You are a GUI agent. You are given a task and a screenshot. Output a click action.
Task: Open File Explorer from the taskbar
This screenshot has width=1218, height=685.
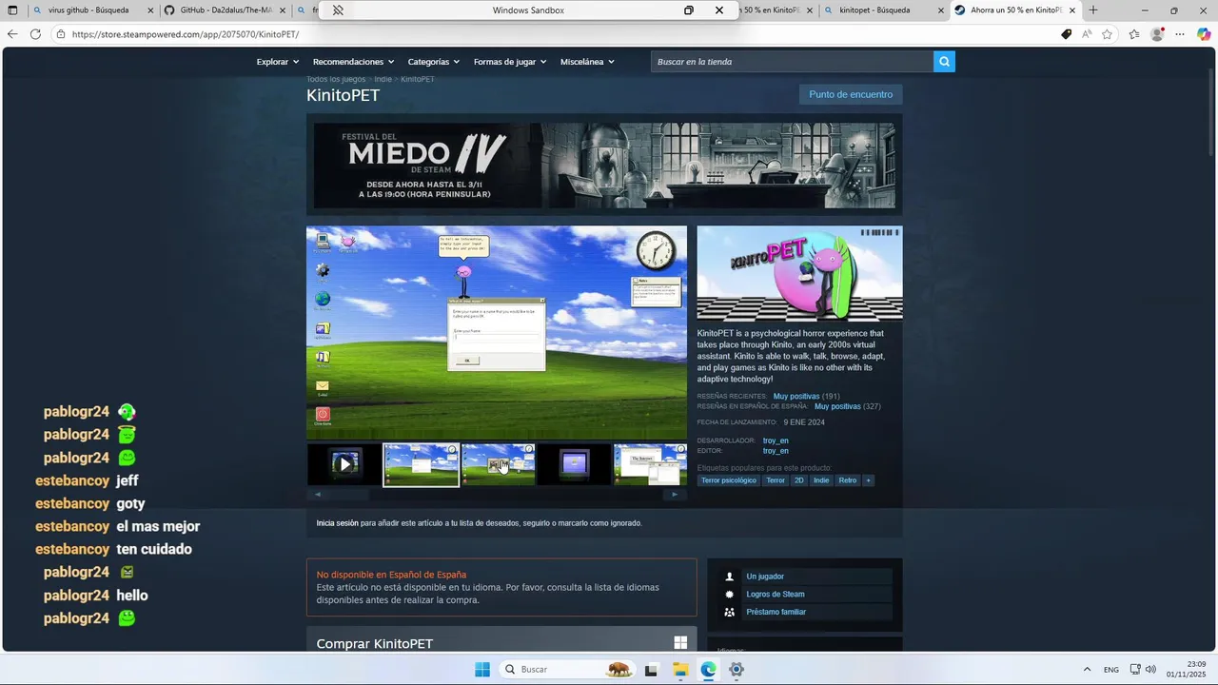tap(680, 669)
